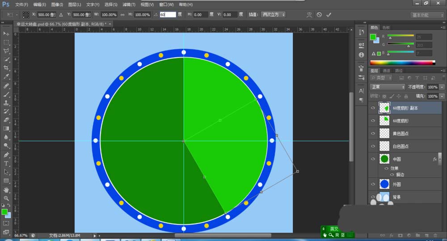This screenshot has height=241, width=447.
Task: Commit the transform with the checkmark
Action: pos(329,15)
